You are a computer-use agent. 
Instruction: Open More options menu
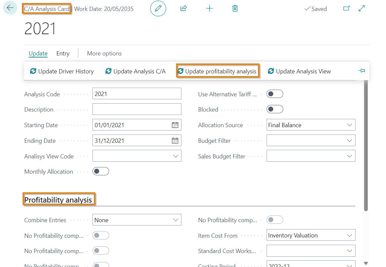[x=104, y=53]
